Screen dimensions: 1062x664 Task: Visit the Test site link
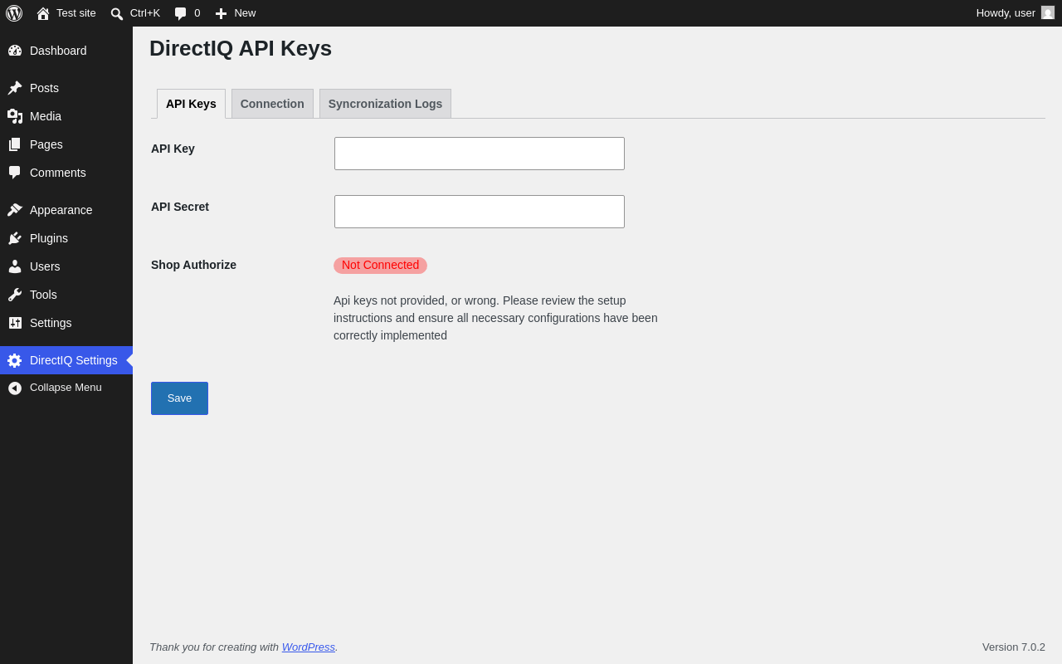click(x=76, y=13)
